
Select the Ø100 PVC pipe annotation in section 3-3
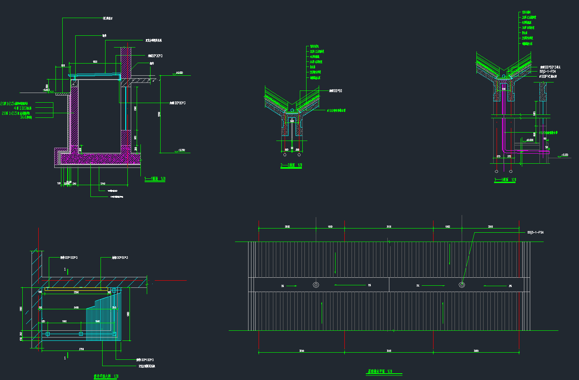pyautogui.click(x=548, y=77)
